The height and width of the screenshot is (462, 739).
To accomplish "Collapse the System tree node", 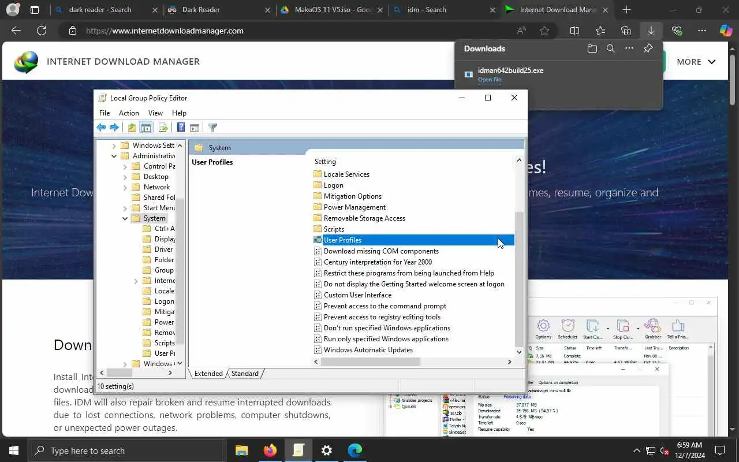I will pyautogui.click(x=125, y=218).
